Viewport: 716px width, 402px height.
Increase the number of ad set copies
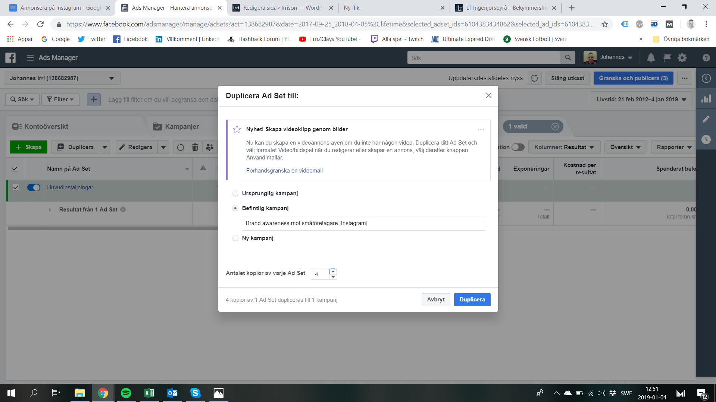tap(333, 271)
